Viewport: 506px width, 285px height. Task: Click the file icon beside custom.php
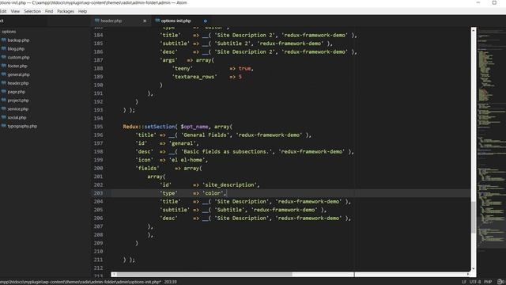coord(3,57)
